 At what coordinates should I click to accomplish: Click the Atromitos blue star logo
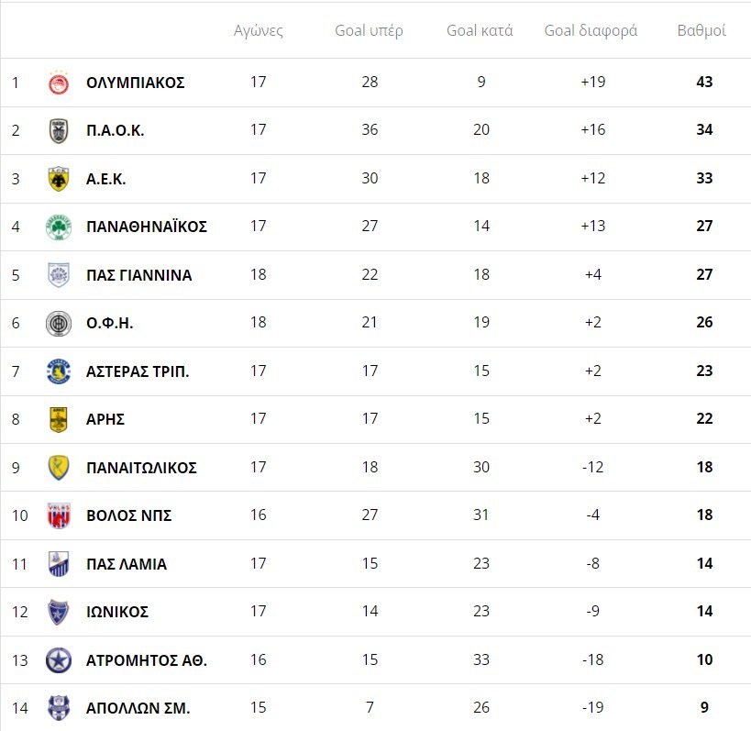(x=59, y=659)
